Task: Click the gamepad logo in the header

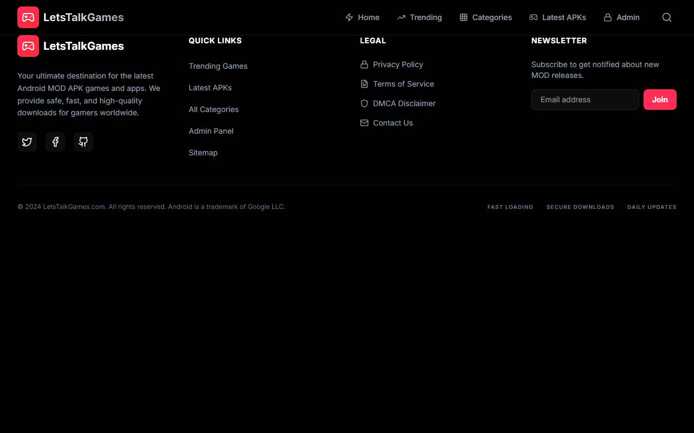Action: point(28,17)
